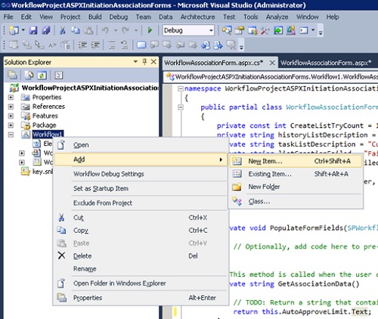Click the Uncomment lines toolbar icon
Image resolution: width=378 pixels, height=319 pixels.
point(124,45)
